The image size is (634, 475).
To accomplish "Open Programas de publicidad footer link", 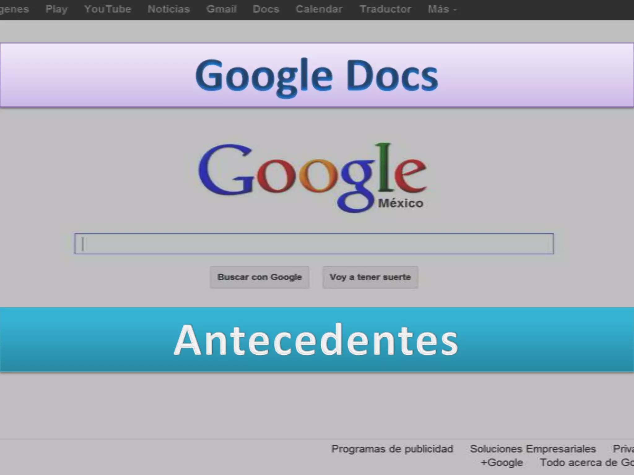I will click(x=392, y=449).
